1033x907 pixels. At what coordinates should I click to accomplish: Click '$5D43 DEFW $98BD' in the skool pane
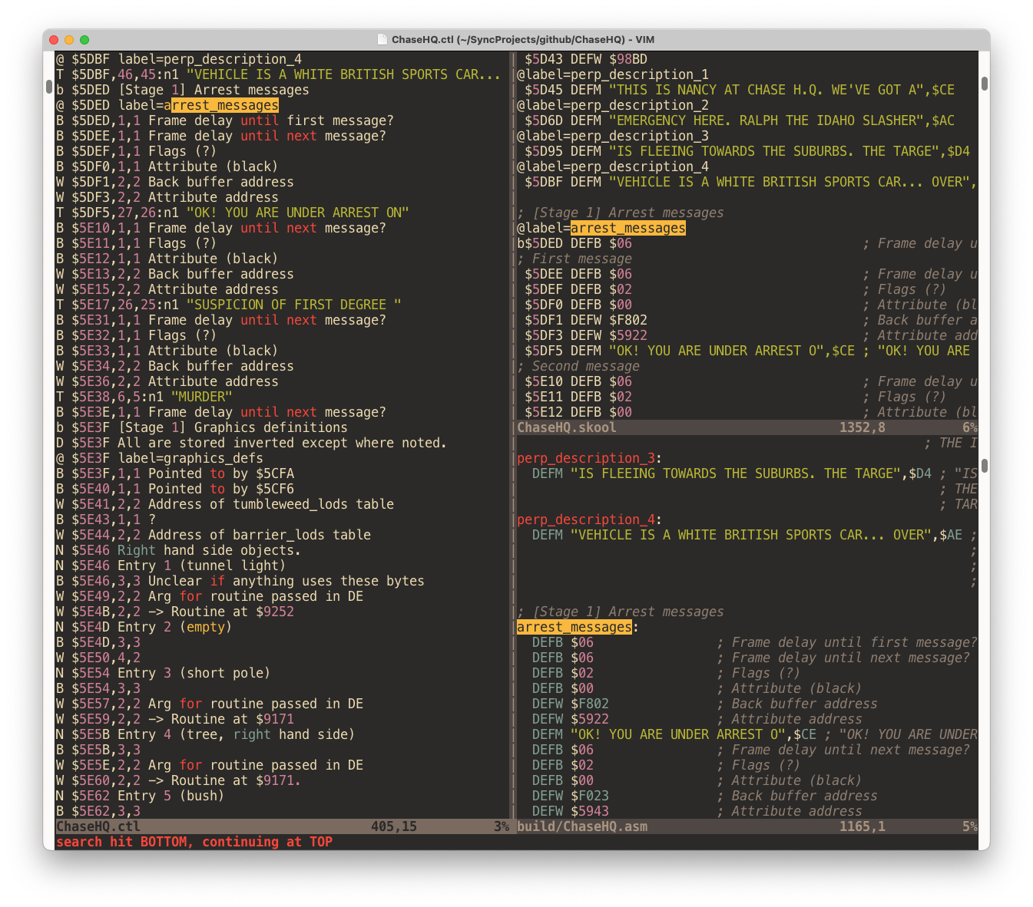click(586, 59)
